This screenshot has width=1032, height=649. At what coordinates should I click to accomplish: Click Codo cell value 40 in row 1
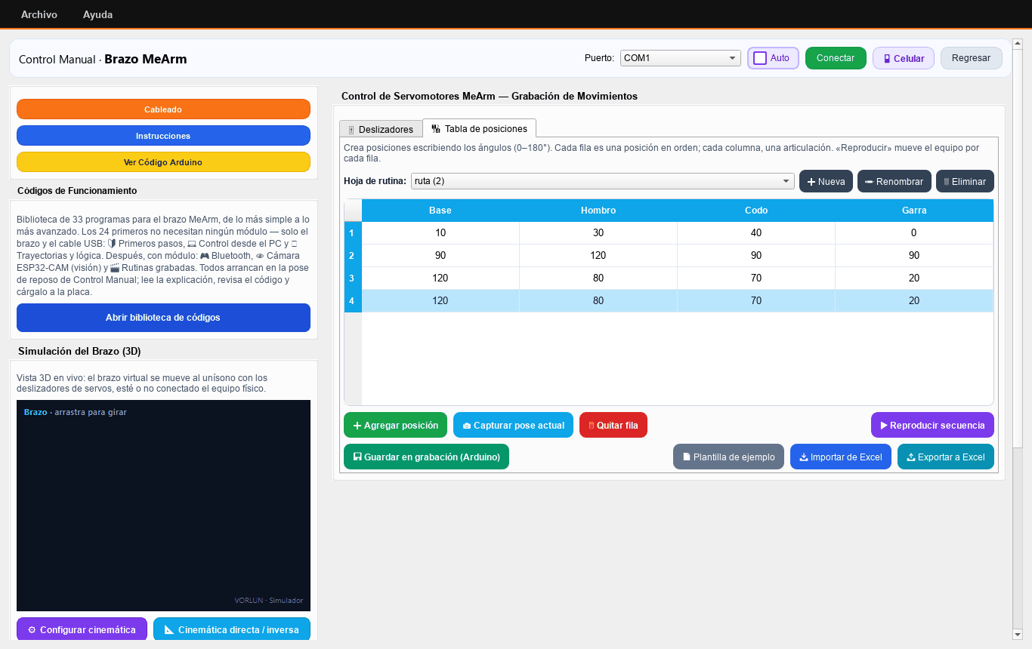[x=756, y=233]
